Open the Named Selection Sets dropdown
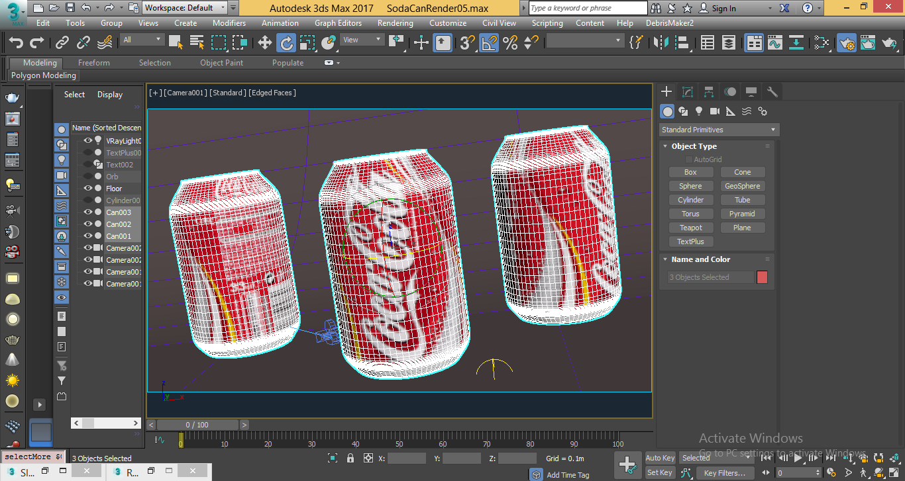 coord(585,41)
